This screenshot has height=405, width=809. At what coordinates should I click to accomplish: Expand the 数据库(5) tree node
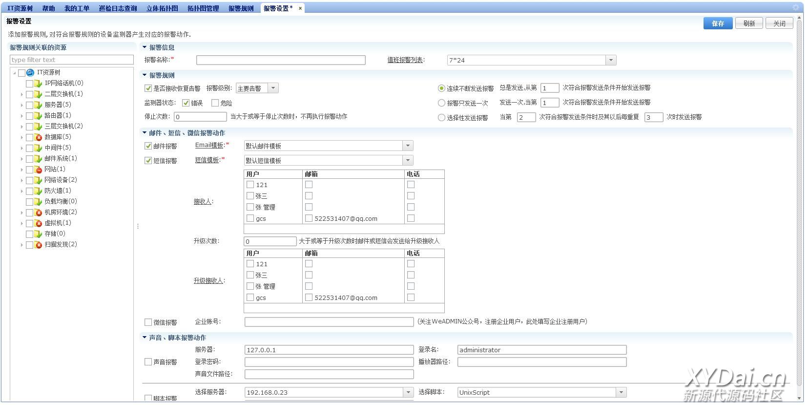[x=21, y=137]
